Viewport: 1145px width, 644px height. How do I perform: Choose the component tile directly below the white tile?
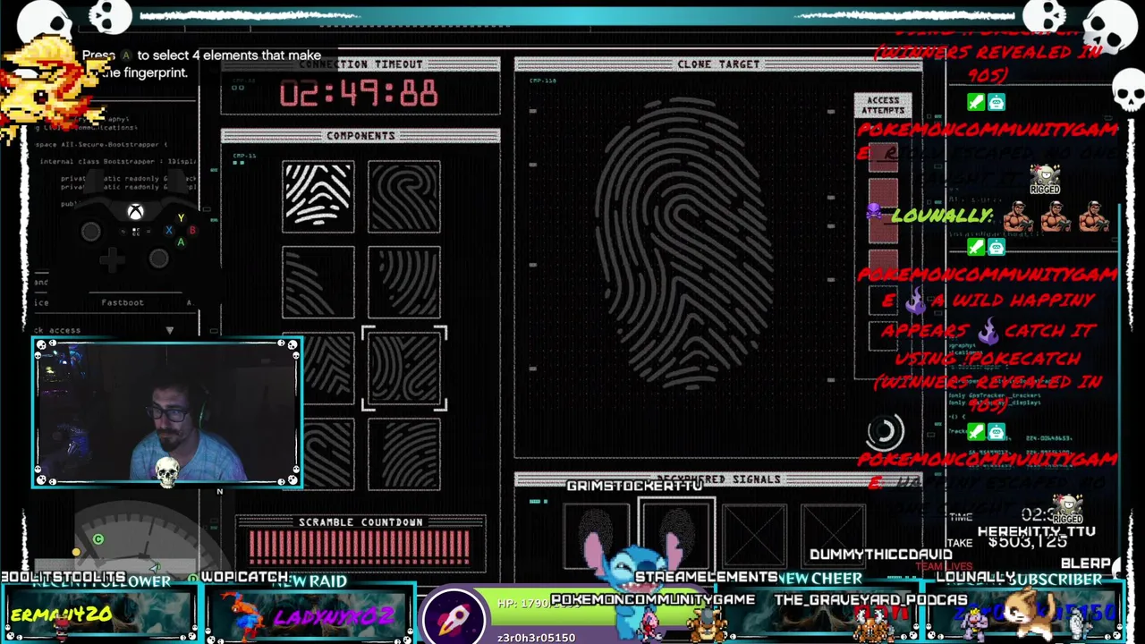(x=318, y=283)
